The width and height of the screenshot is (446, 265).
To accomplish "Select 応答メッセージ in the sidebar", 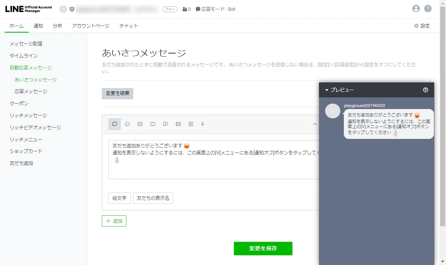I will click(x=31, y=92).
